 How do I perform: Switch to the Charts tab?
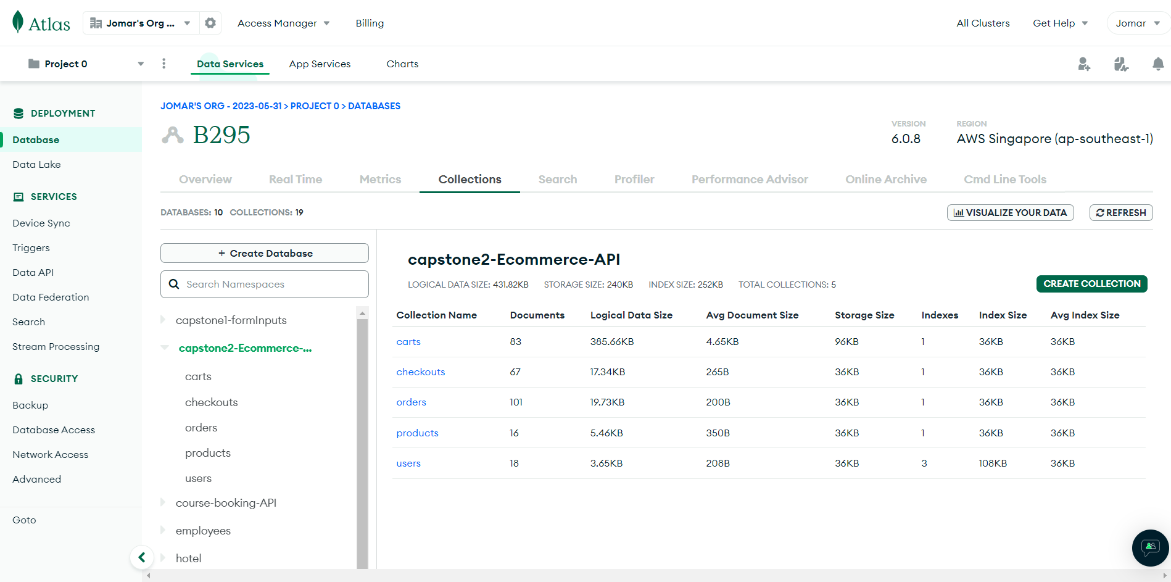click(x=402, y=64)
